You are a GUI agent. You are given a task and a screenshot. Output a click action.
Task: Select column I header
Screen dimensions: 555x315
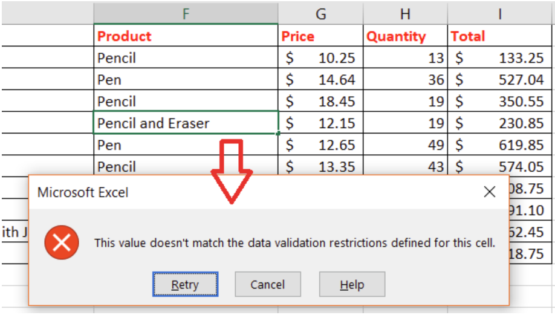coord(500,12)
